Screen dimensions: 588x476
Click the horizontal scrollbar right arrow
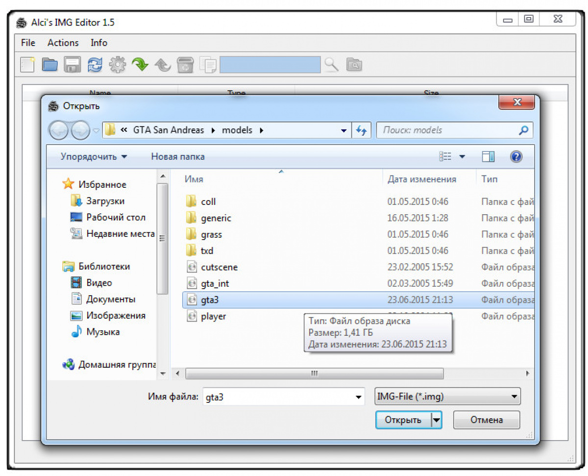(x=528, y=374)
